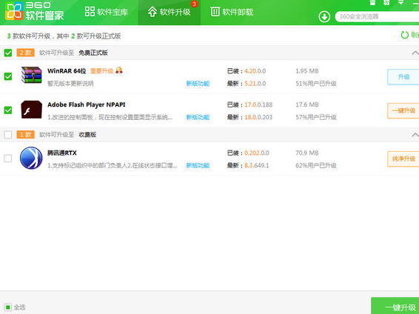Viewport: 419px width, 314px height.
Task: Click the 1 款 orange count badge
Action: [x=26, y=135]
